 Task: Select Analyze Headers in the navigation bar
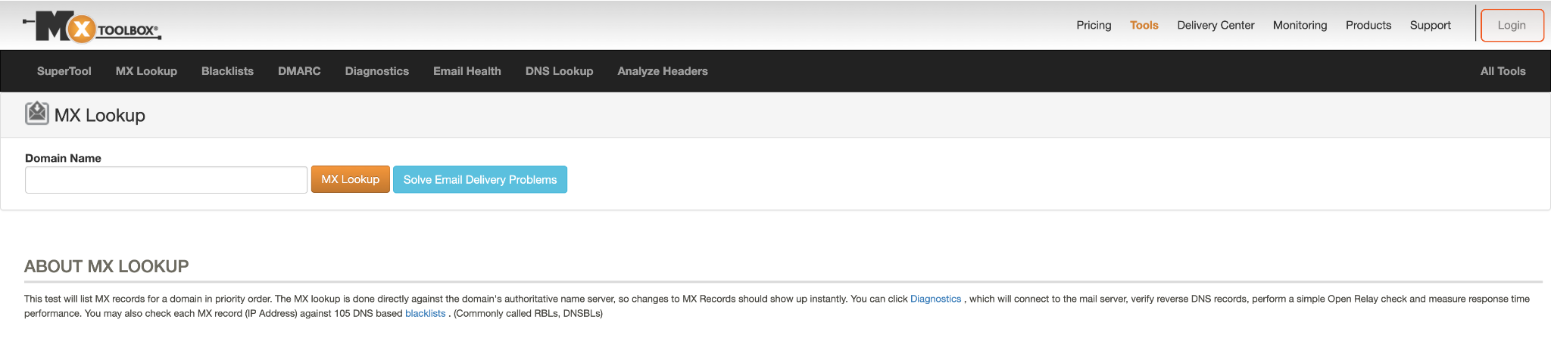(x=663, y=71)
